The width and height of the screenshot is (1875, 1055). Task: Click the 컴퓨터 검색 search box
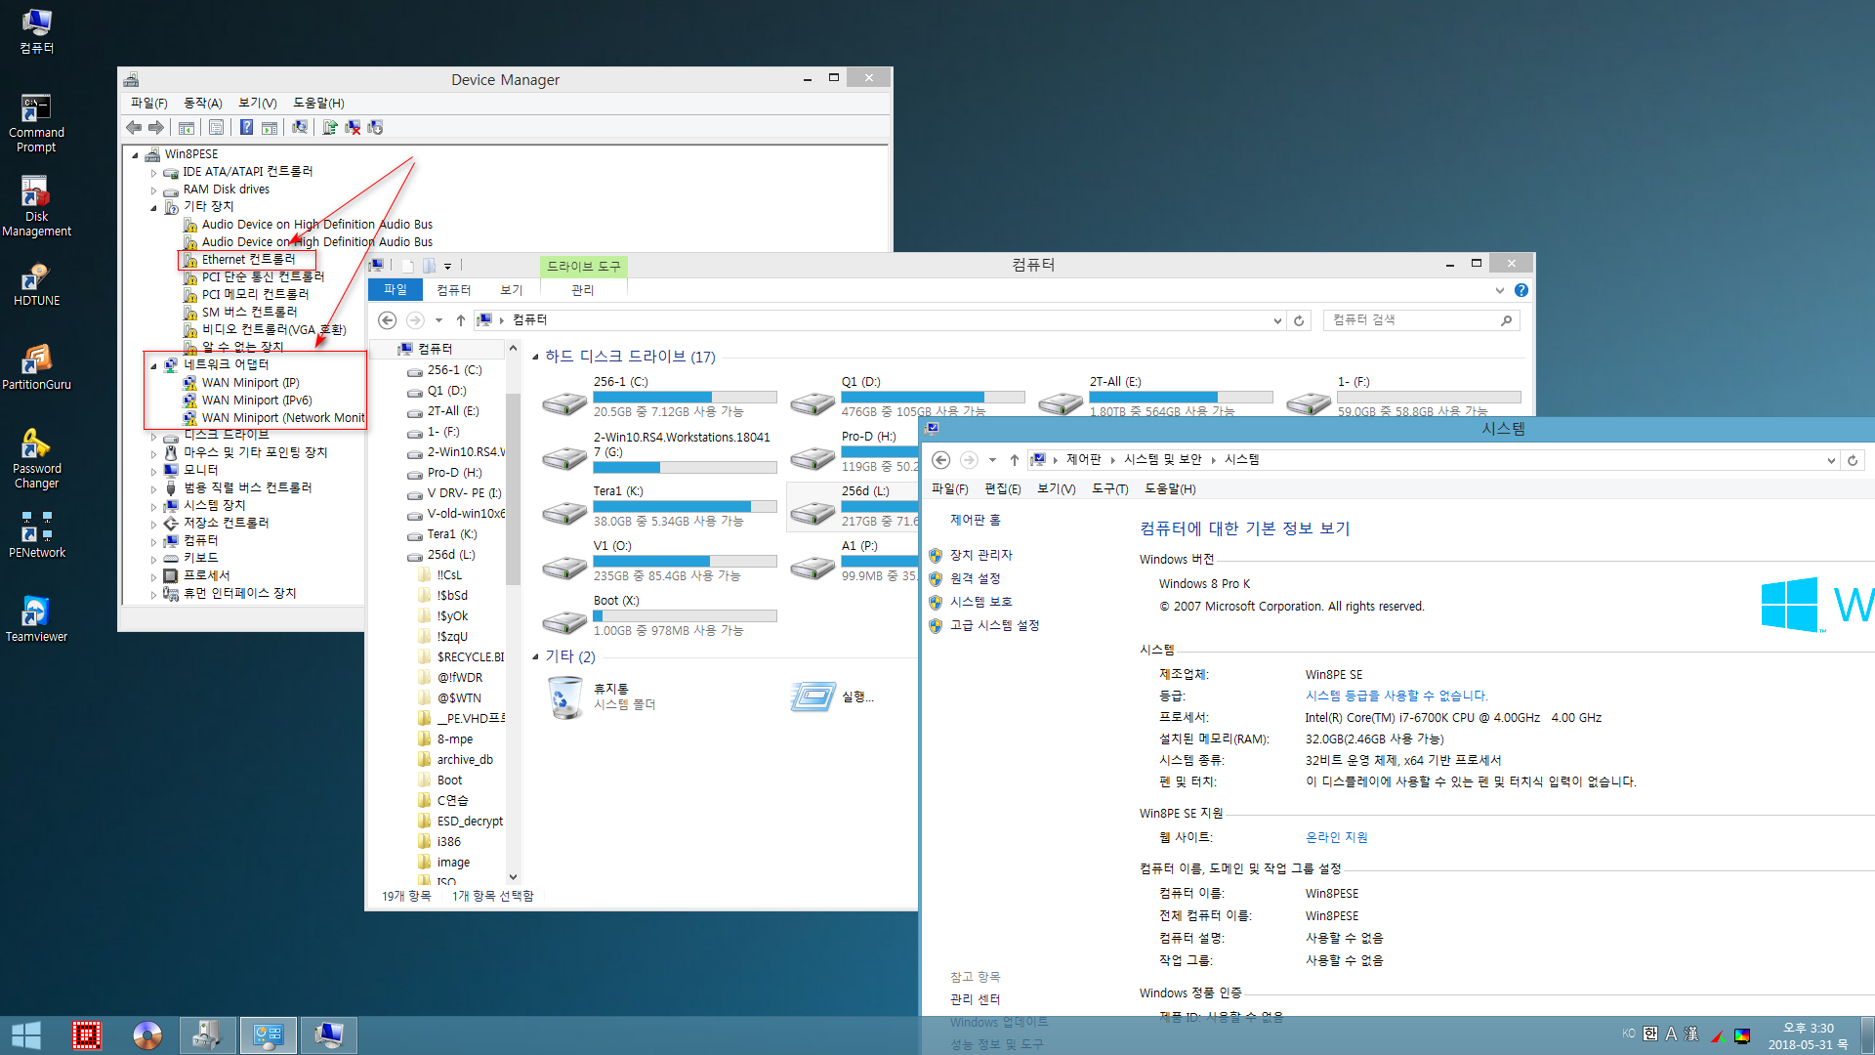tap(1422, 320)
